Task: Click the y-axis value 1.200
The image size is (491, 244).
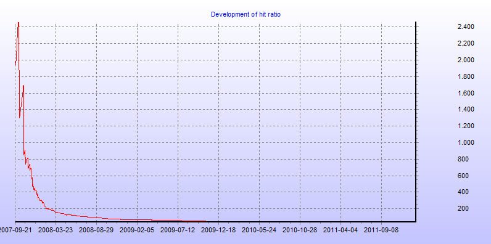Action: [x=465, y=126]
